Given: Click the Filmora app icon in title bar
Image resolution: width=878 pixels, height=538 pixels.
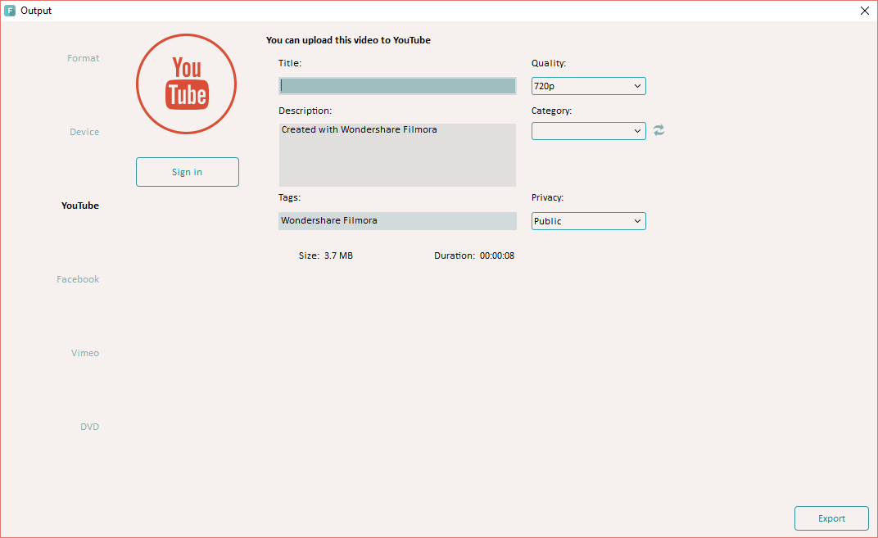Looking at the screenshot, I should [10, 11].
